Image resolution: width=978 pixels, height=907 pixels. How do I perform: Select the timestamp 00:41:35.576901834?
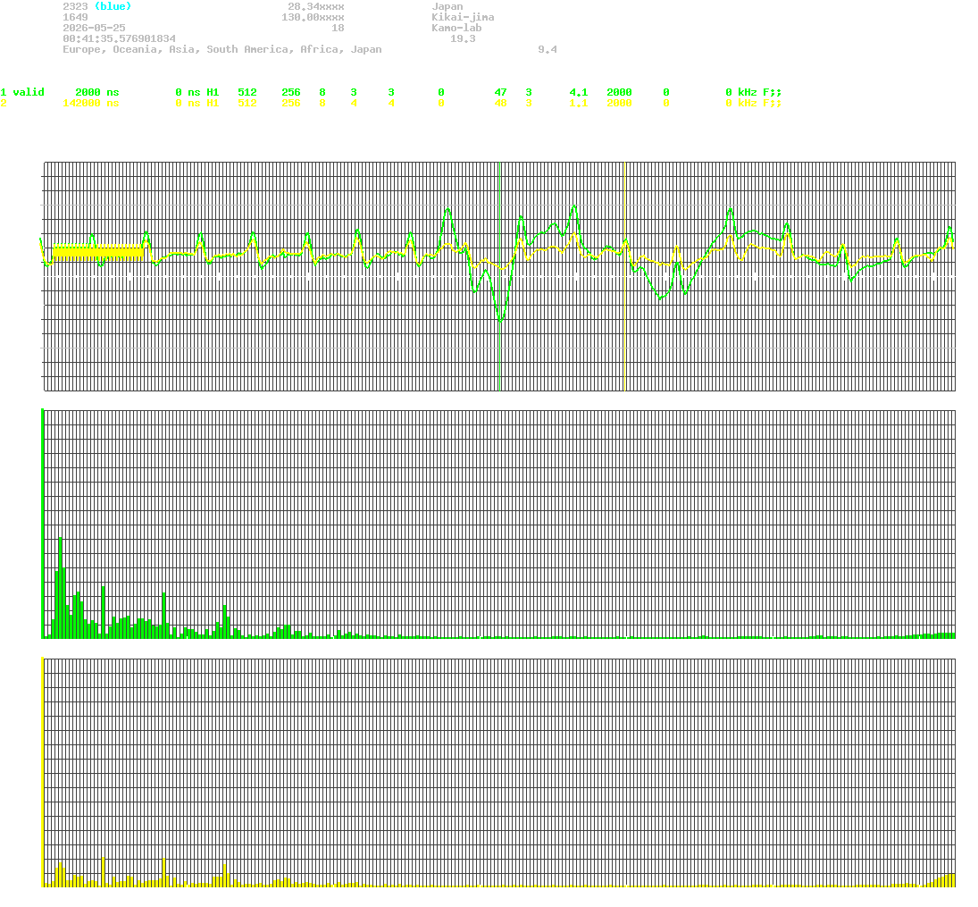pyautogui.click(x=119, y=38)
